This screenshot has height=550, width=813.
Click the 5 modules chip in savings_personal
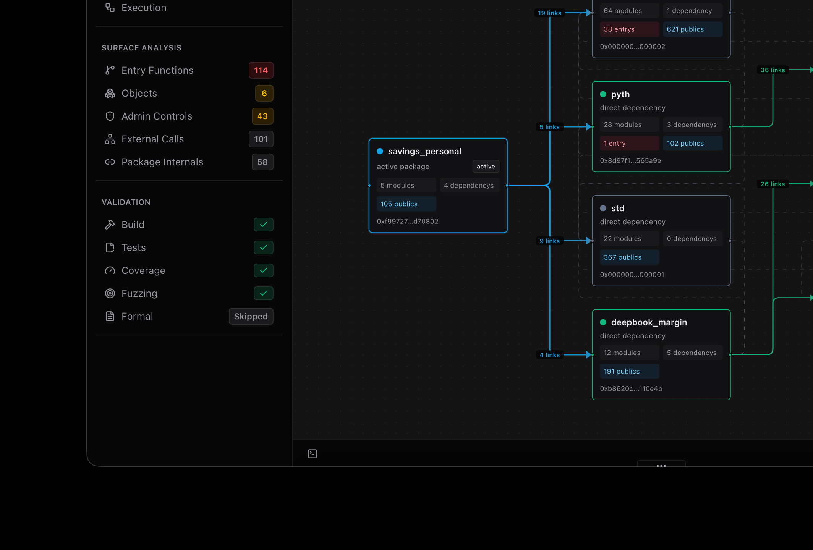[406, 185]
